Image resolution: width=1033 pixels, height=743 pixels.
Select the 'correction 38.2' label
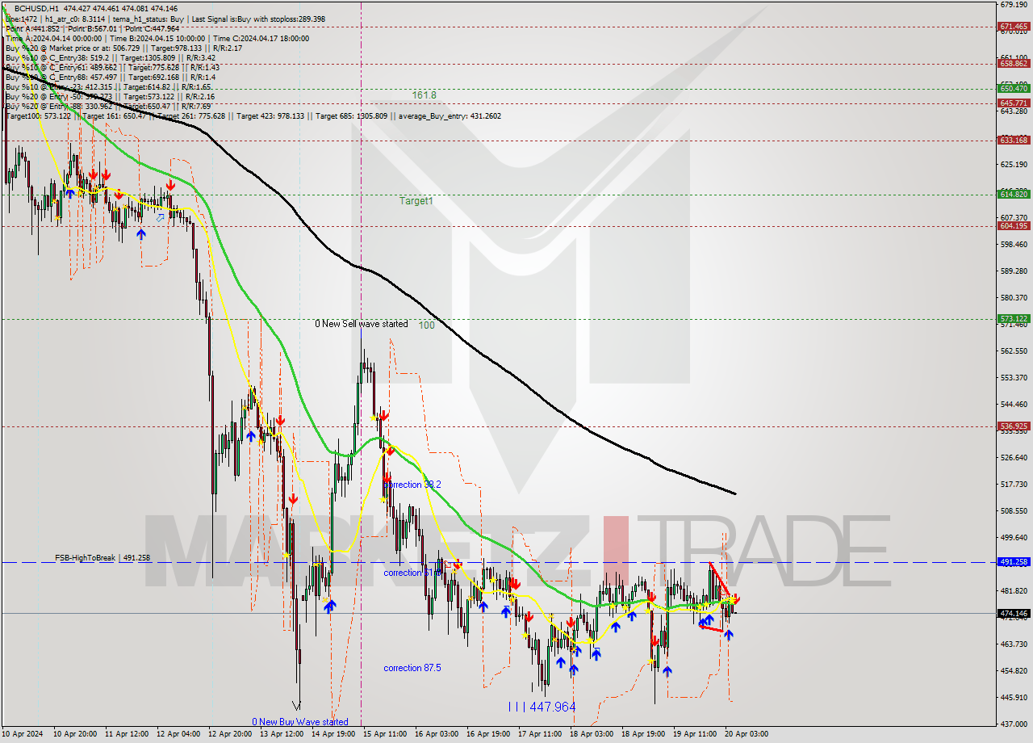(412, 485)
